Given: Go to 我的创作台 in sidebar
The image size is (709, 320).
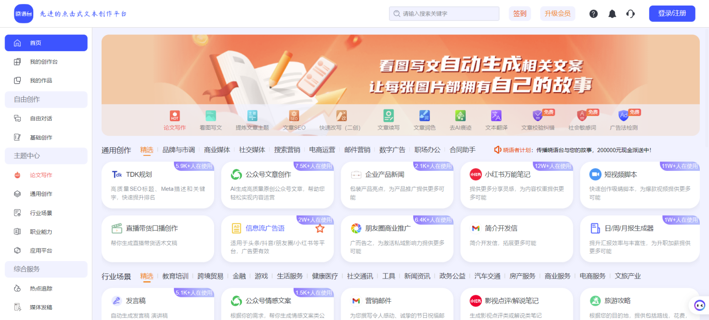Looking at the screenshot, I should tap(44, 62).
